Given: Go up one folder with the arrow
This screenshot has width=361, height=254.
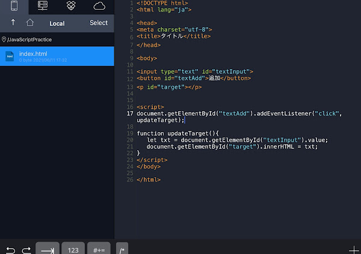Looking at the screenshot, I should point(13,23).
